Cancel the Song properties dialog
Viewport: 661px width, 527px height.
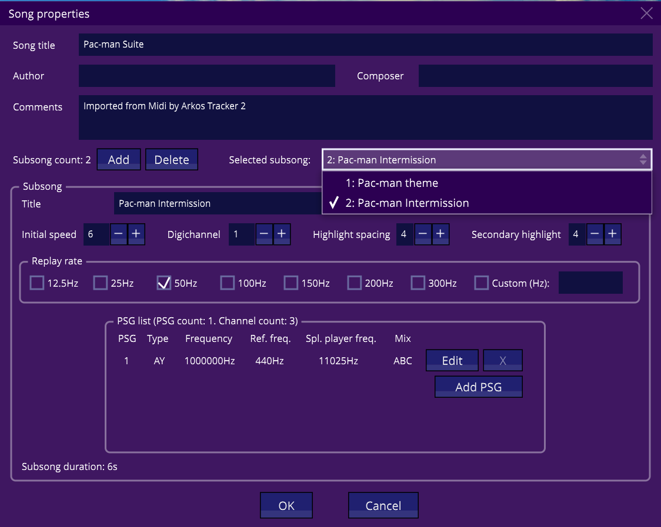click(x=383, y=505)
